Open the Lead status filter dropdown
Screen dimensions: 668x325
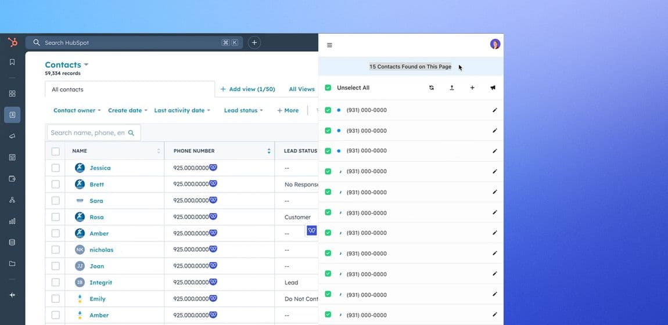pos(243,110)
